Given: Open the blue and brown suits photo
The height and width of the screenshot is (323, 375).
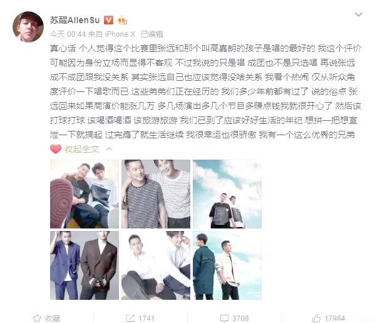Looking at the screenshot, I should (85, 265).
